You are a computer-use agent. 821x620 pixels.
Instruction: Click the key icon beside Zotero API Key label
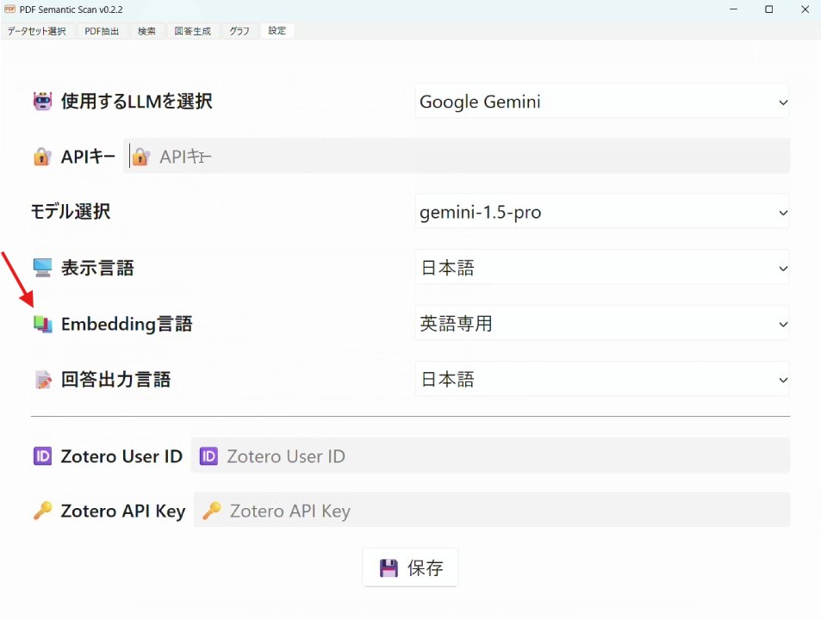[x=42, y=511]
